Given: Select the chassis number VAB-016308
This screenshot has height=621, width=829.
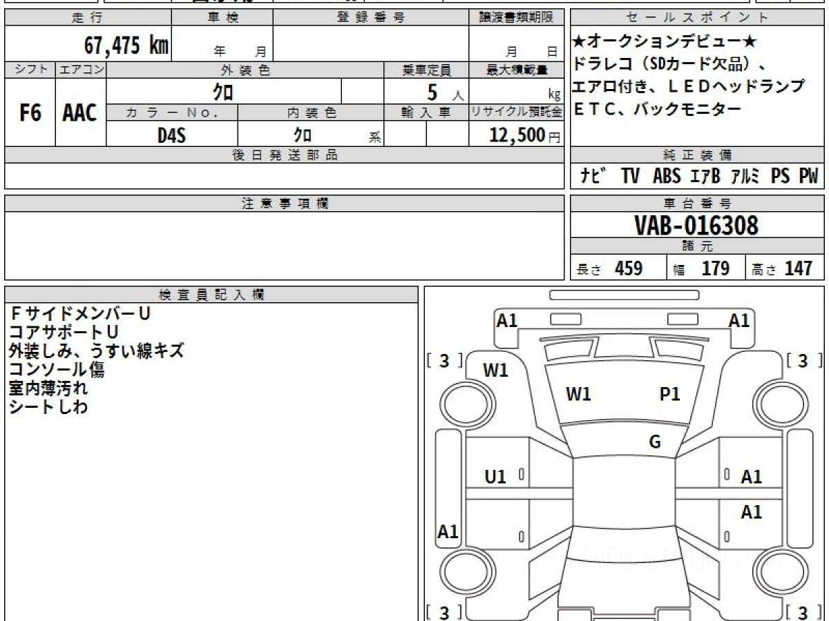Looking at the screenshot, I should [x=696, y=226].
